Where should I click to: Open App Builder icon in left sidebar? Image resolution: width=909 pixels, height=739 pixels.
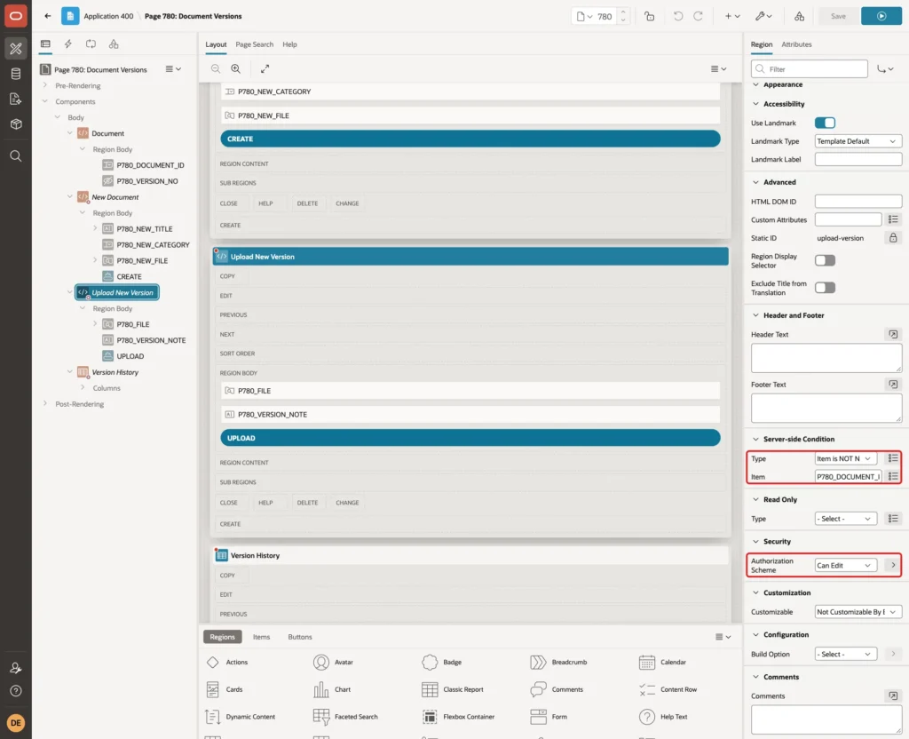pyautogui.click(x=16, y=49)
